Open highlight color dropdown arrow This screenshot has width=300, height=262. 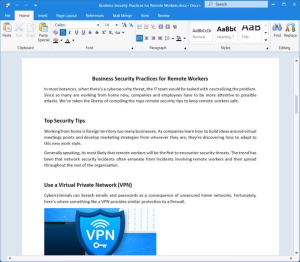coord(61,40)
